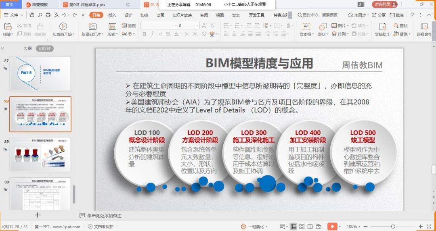Click the 分享 share button
The height and width of the screenshot is (231, 436).
(x=379, y=15)
